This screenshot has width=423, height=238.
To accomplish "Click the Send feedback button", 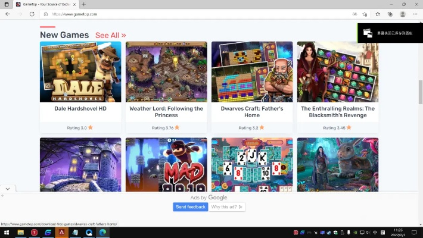I will point(191,207).
